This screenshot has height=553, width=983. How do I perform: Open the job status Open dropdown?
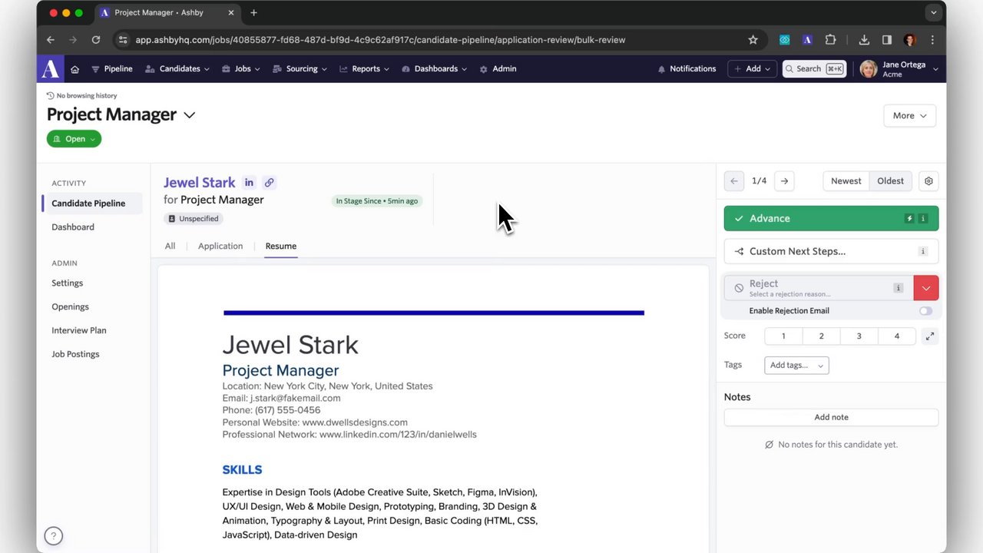[74, 139]
